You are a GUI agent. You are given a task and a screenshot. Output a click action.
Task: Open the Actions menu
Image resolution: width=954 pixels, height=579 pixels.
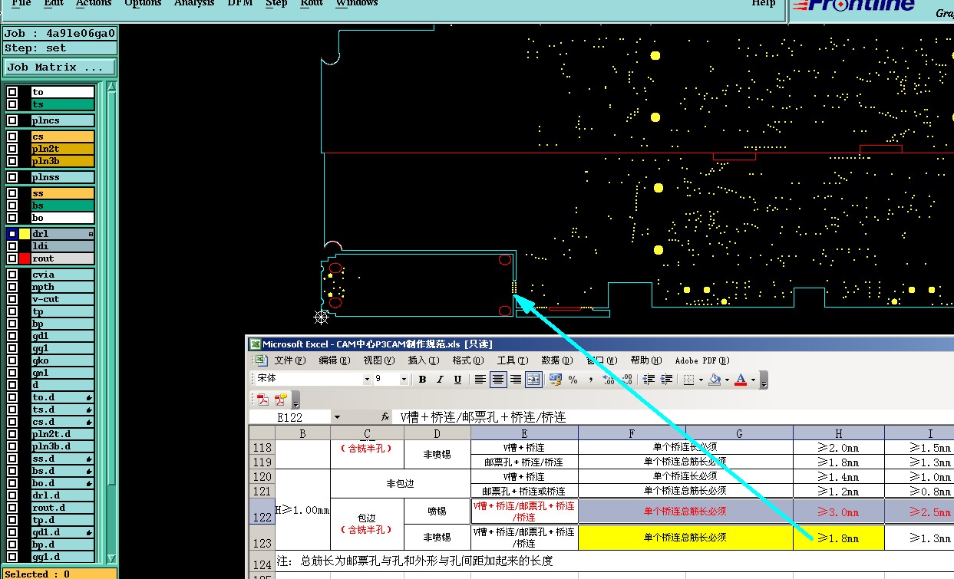click(94, 3)
